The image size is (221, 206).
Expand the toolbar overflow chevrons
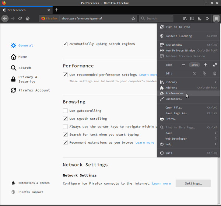tap(207, 18)
